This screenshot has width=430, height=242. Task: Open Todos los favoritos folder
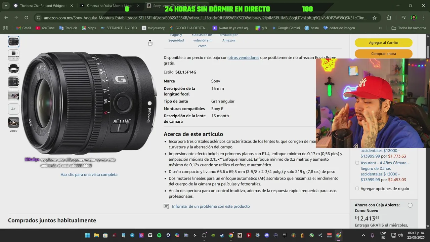[408, 28]
